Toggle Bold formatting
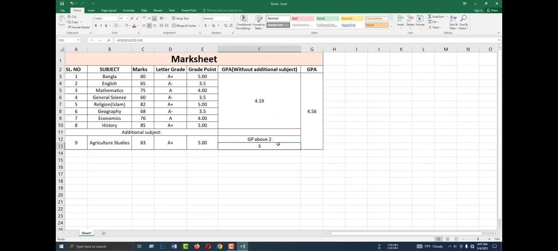The height and width of the screenshot is (251, 558). tap(96, 26)
